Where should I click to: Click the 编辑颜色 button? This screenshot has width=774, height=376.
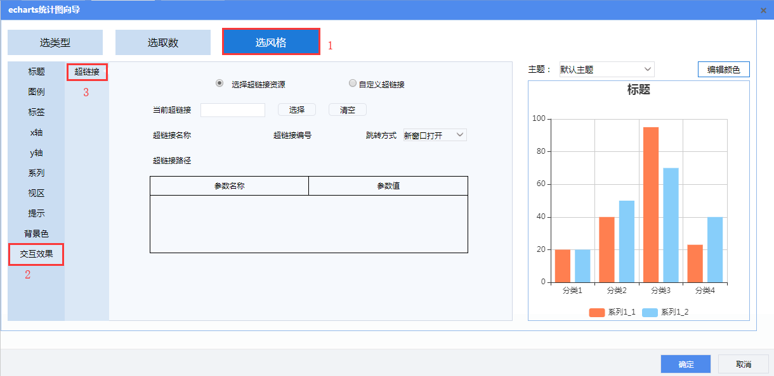point(723,69)
